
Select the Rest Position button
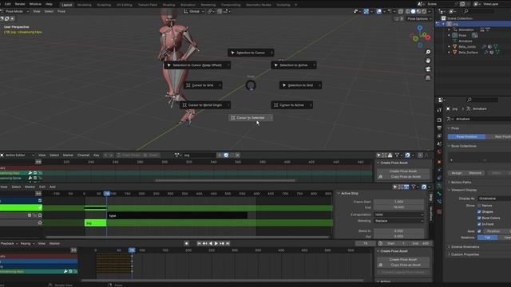coord(498,137)
